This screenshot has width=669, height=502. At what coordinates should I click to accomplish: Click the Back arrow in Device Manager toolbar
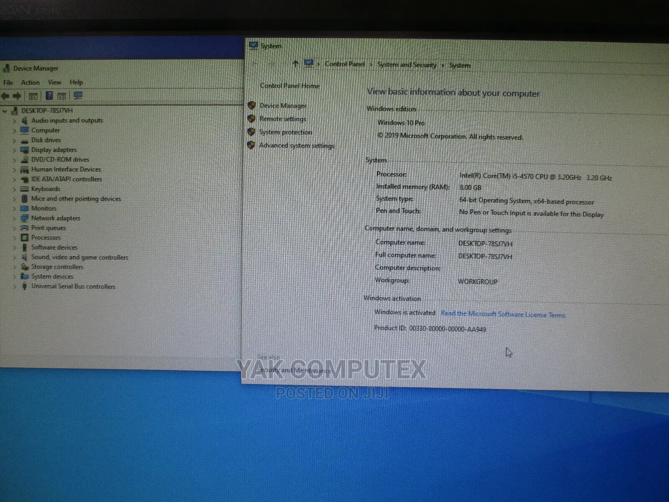(5, 96)
